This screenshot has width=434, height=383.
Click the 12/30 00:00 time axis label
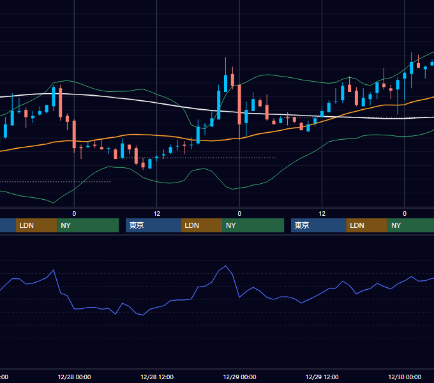click(405, 377)
